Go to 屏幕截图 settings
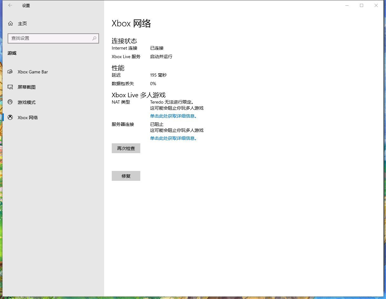Image resolution: width=386 pixels, height=299 pixels. coord(53,87)
